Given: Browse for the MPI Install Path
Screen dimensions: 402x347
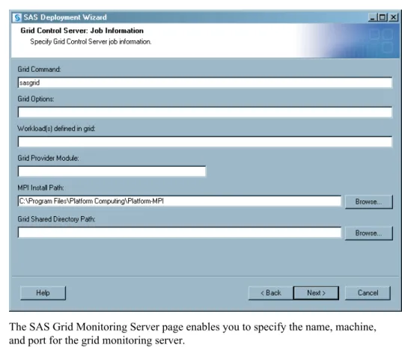Looking at the screenshot, I should 368,202.
